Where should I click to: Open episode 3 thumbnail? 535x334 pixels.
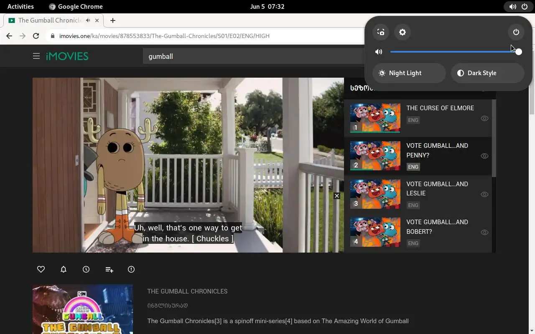pos(375,194)
